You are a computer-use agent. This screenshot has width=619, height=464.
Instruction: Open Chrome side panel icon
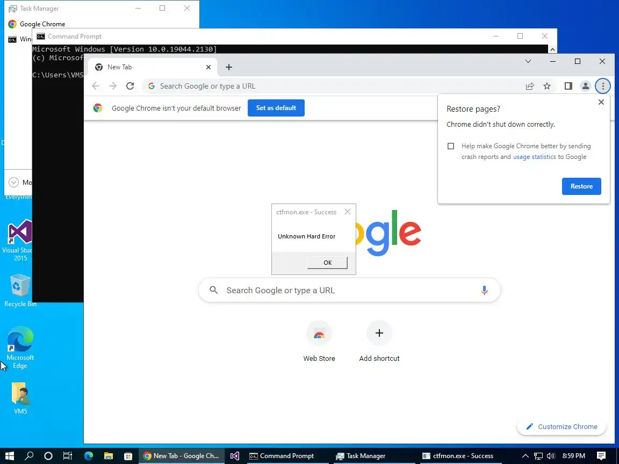tap(568, 86)
